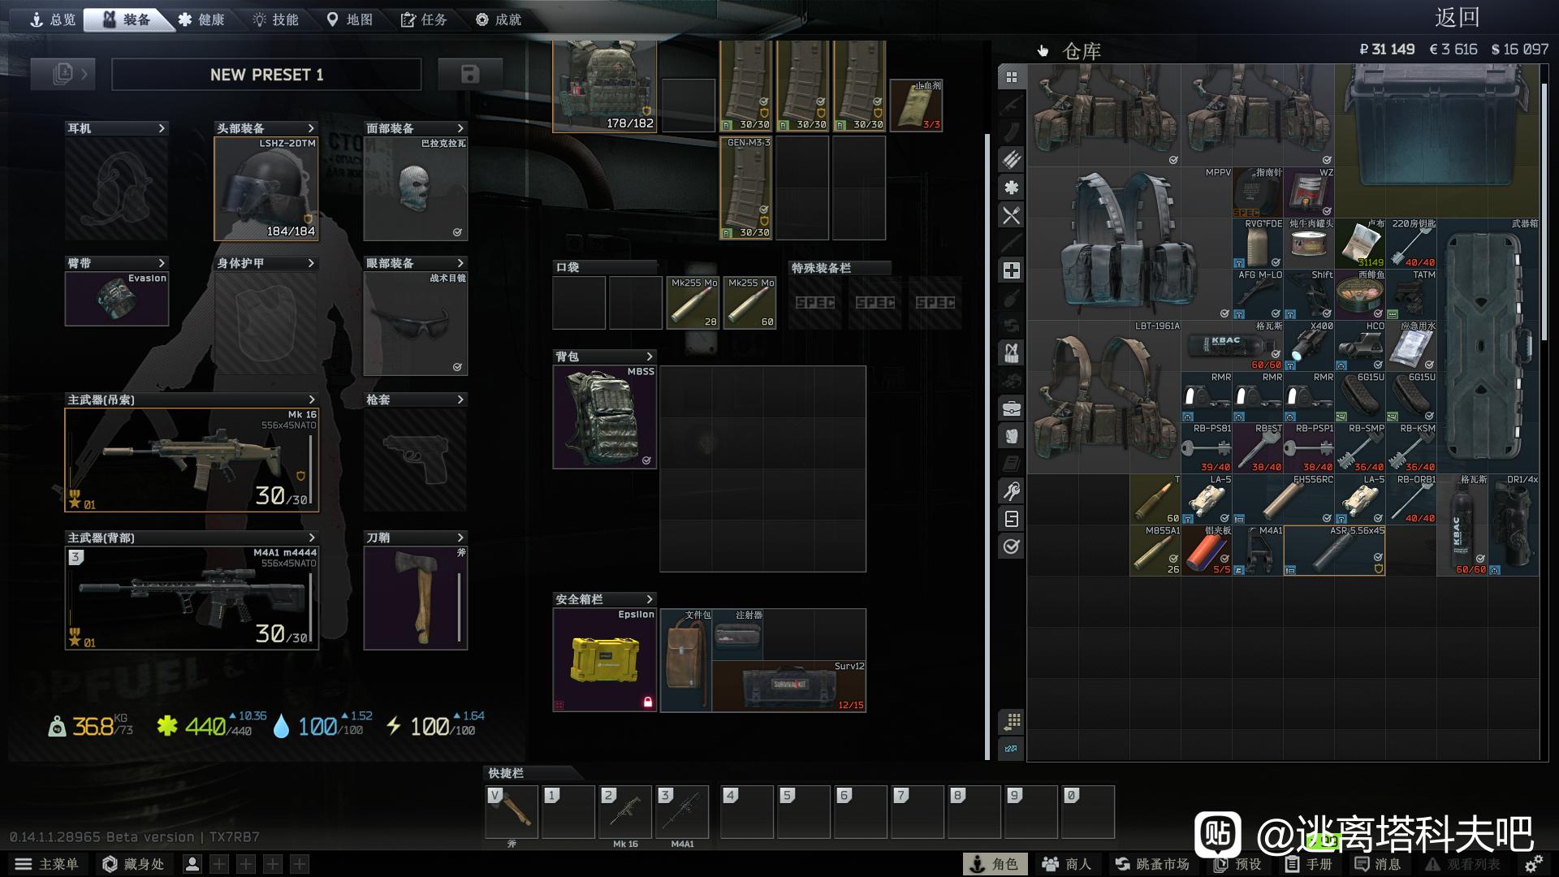This screenshot has height=877, width=1559.
Task: Filter stash by briefcase containers icon
Action: click(1012, 408)
